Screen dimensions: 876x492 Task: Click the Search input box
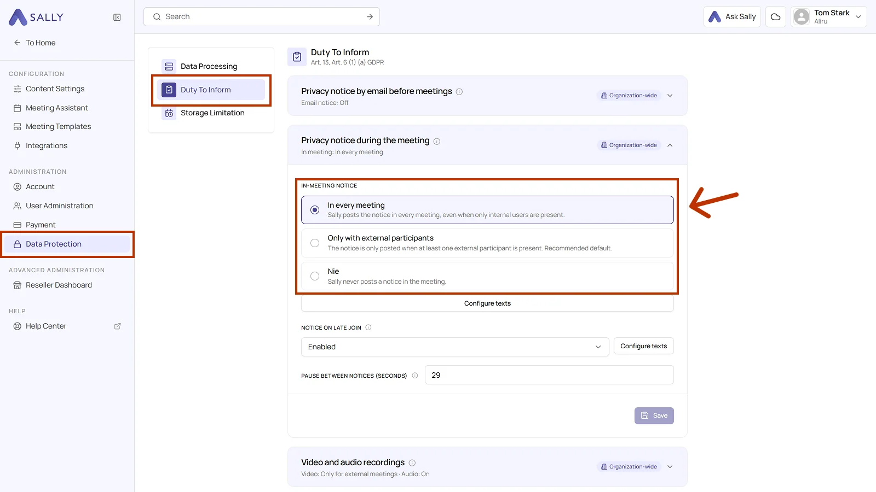click(x=262, y=17)
